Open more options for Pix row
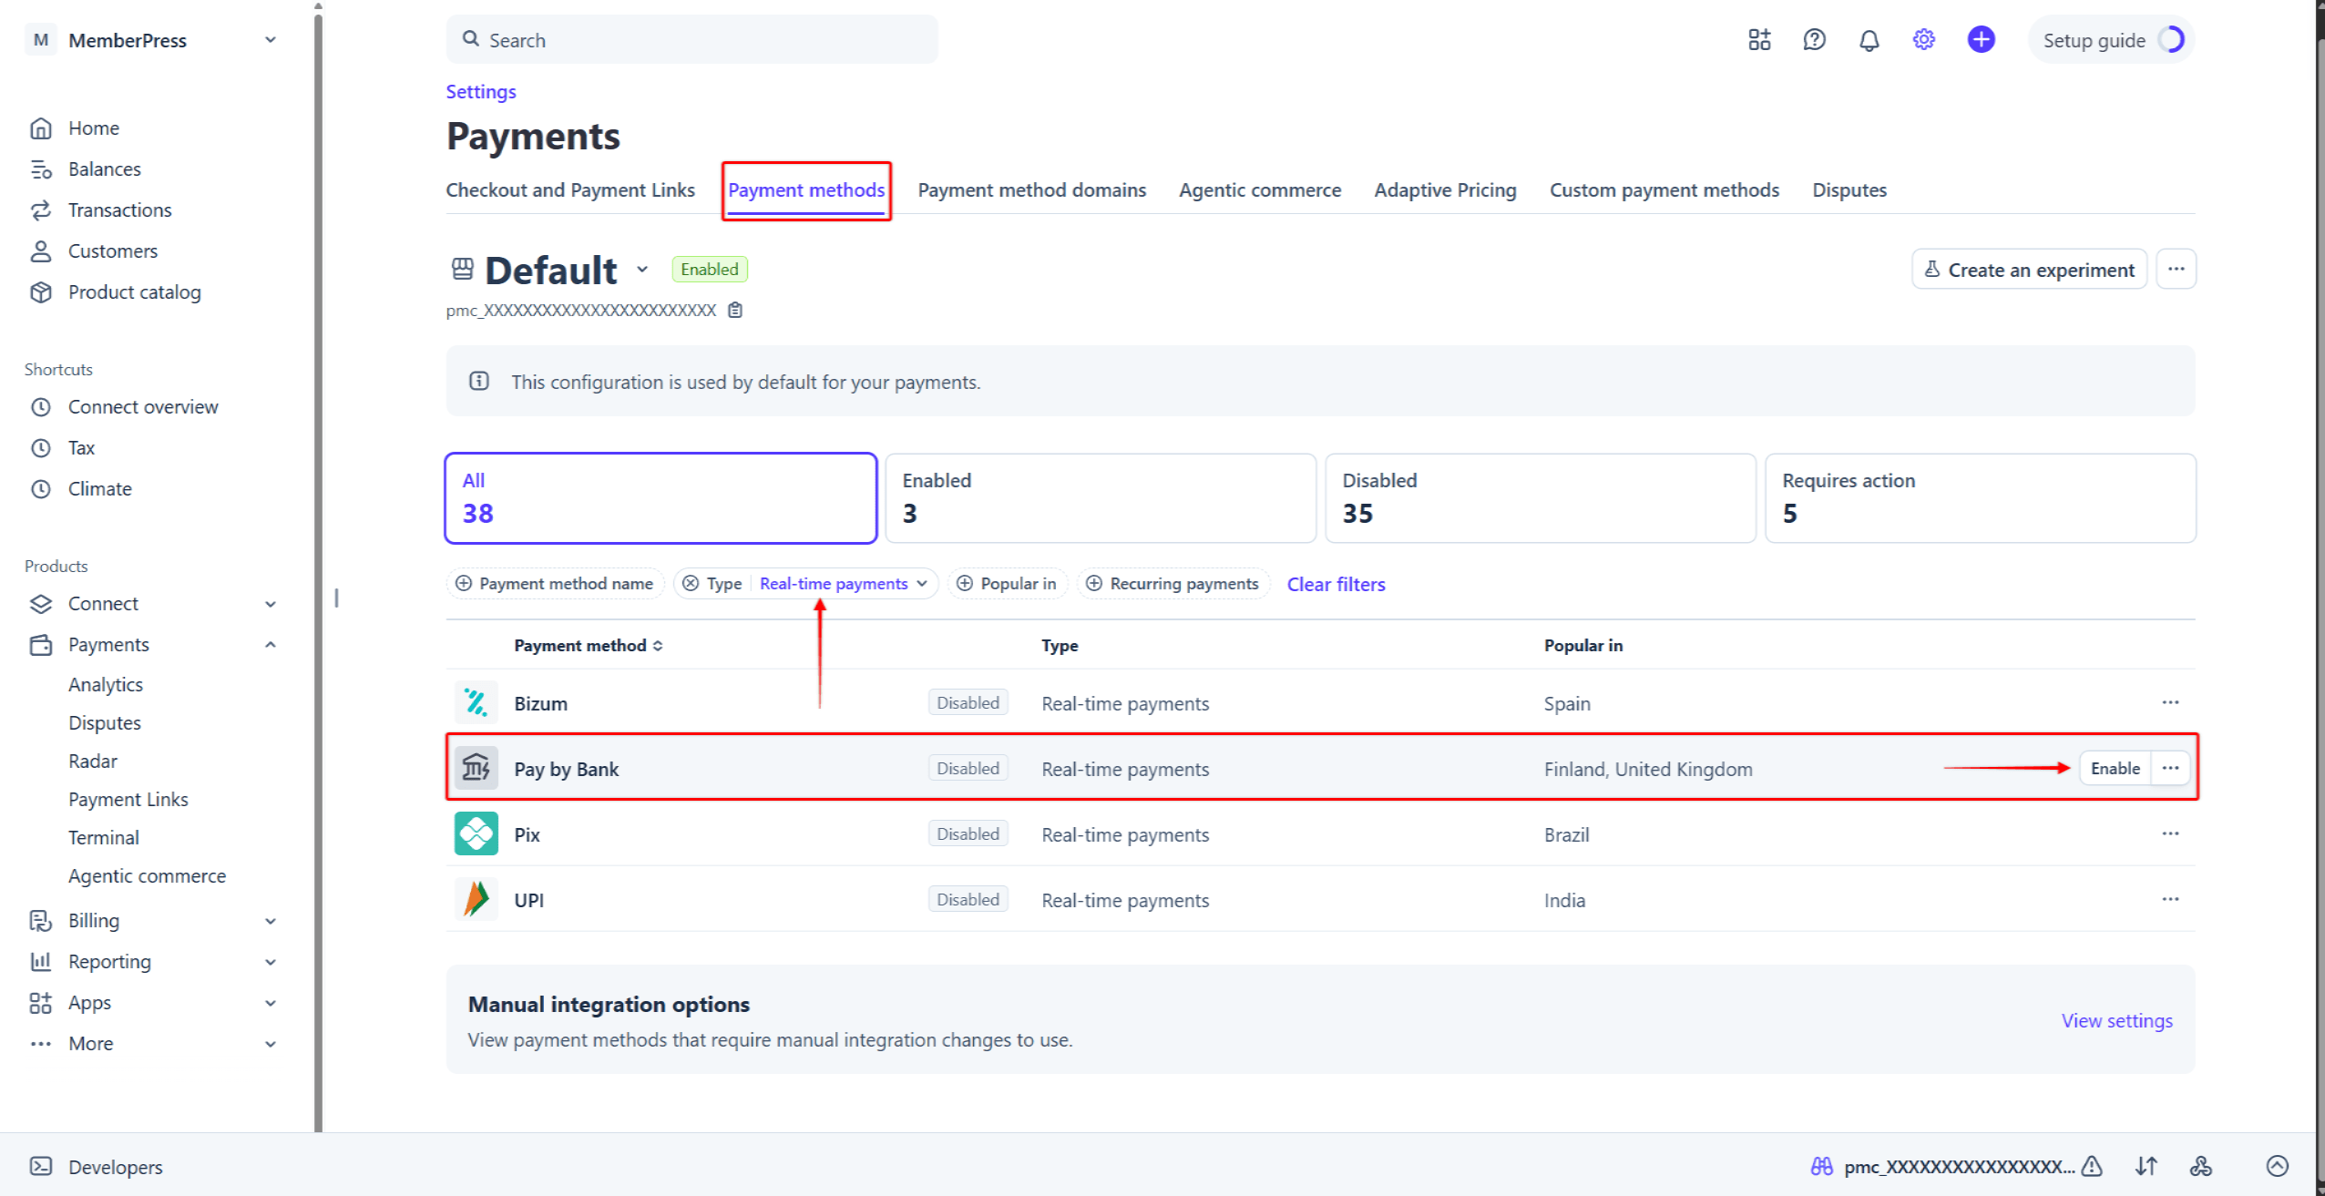Viewport: 2325px width, 1196px height. [x=2170, y=833]
